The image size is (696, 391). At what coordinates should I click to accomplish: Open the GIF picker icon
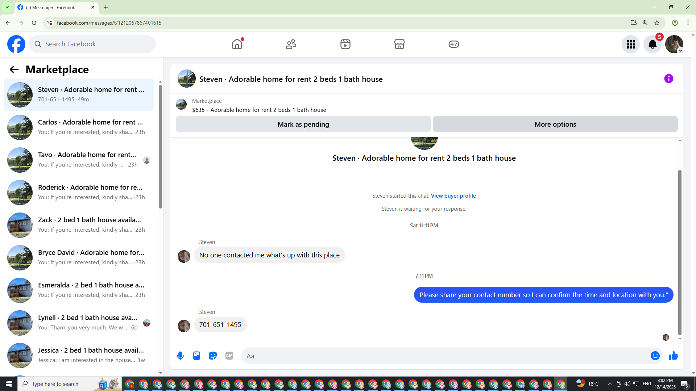tap(229, 356)
